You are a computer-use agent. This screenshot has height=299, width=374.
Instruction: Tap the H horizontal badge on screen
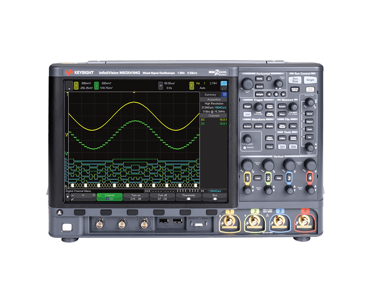tap(160, 86)
